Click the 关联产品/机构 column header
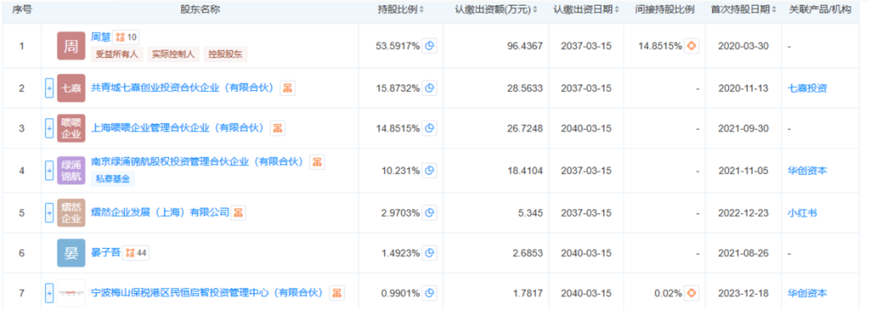This screenshot has width=870, height=310. (x=819, y=10)
